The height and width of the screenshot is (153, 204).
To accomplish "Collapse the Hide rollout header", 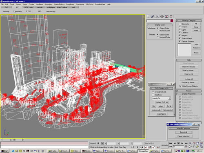I will 189,60.
